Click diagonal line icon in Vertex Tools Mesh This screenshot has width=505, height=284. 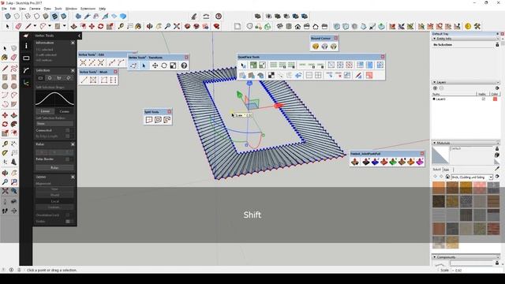84,80
